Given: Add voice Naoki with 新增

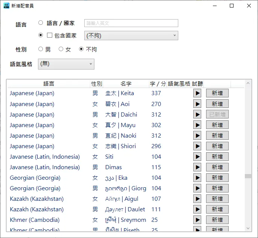Looking at the screenshot, I should coord(217,135).
